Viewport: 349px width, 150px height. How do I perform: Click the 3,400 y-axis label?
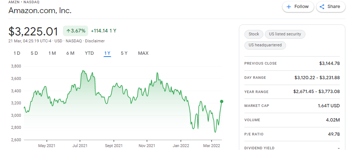tap(16, 91)
